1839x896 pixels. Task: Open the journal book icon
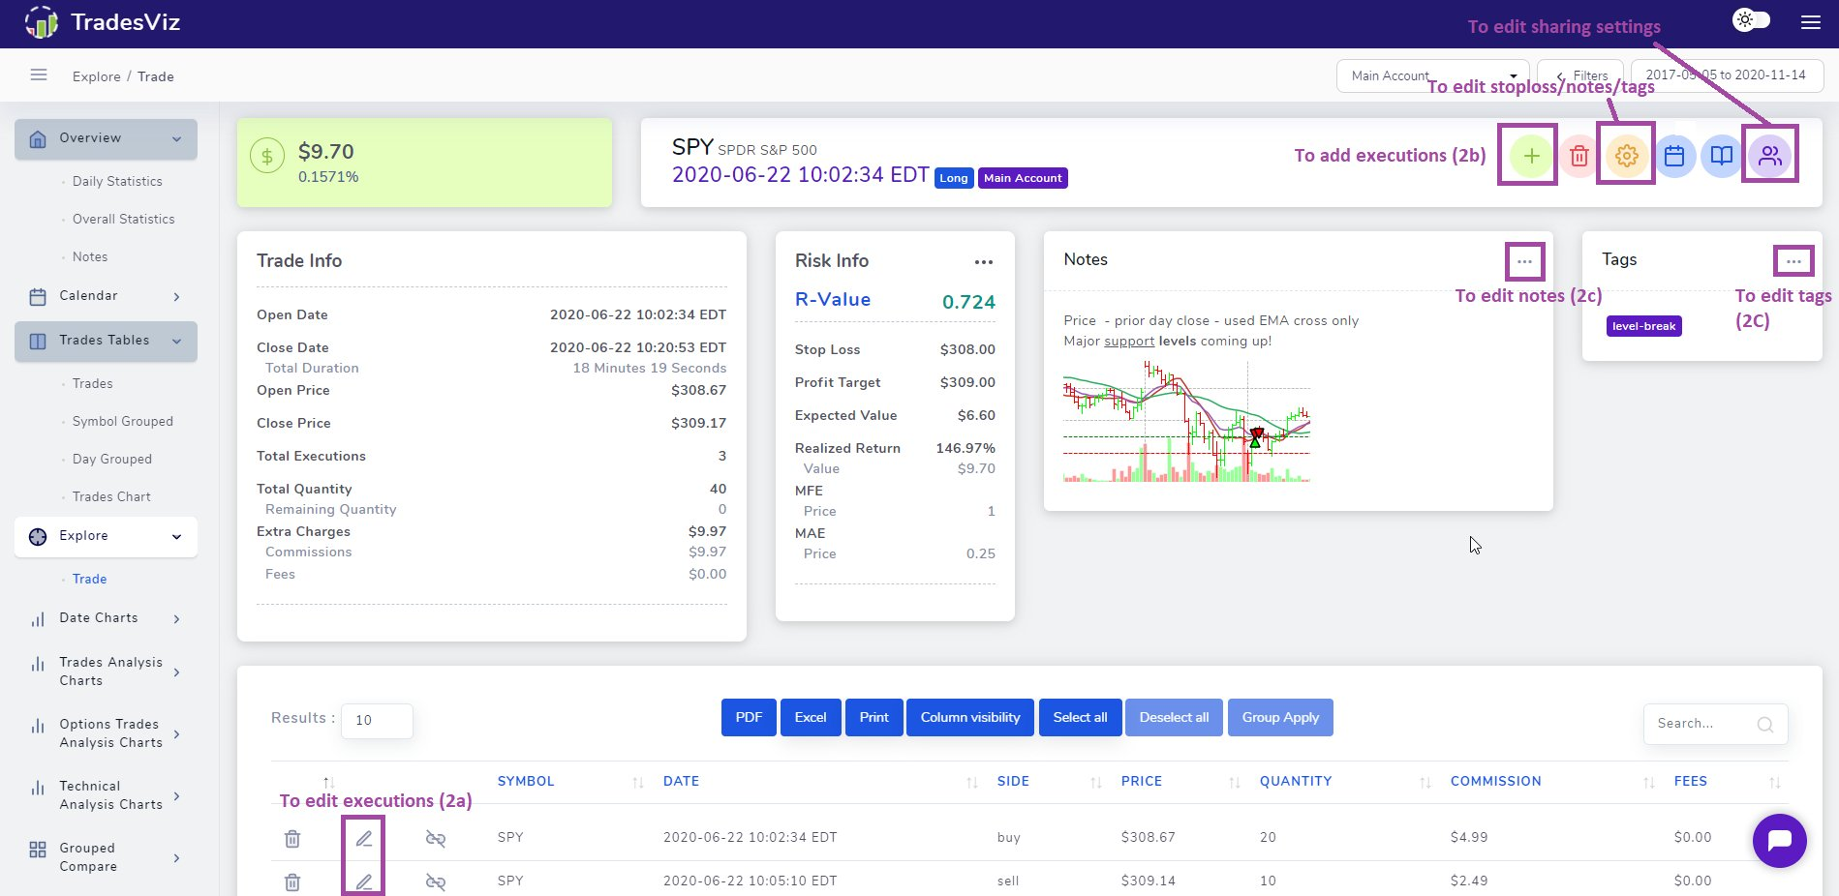click(x=1722, y=156)
